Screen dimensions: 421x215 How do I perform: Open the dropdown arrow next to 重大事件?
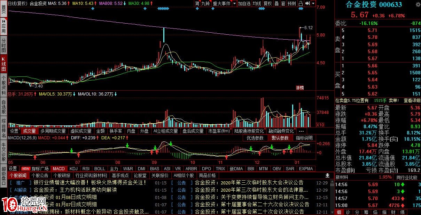234,3
